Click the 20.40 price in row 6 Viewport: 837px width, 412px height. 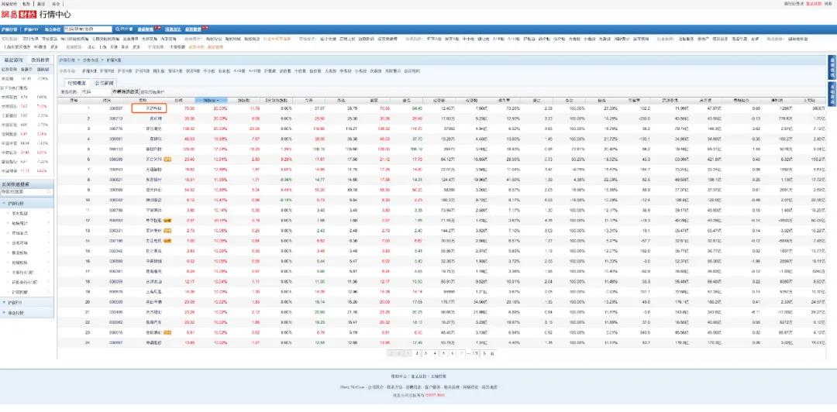pos(189,159)
